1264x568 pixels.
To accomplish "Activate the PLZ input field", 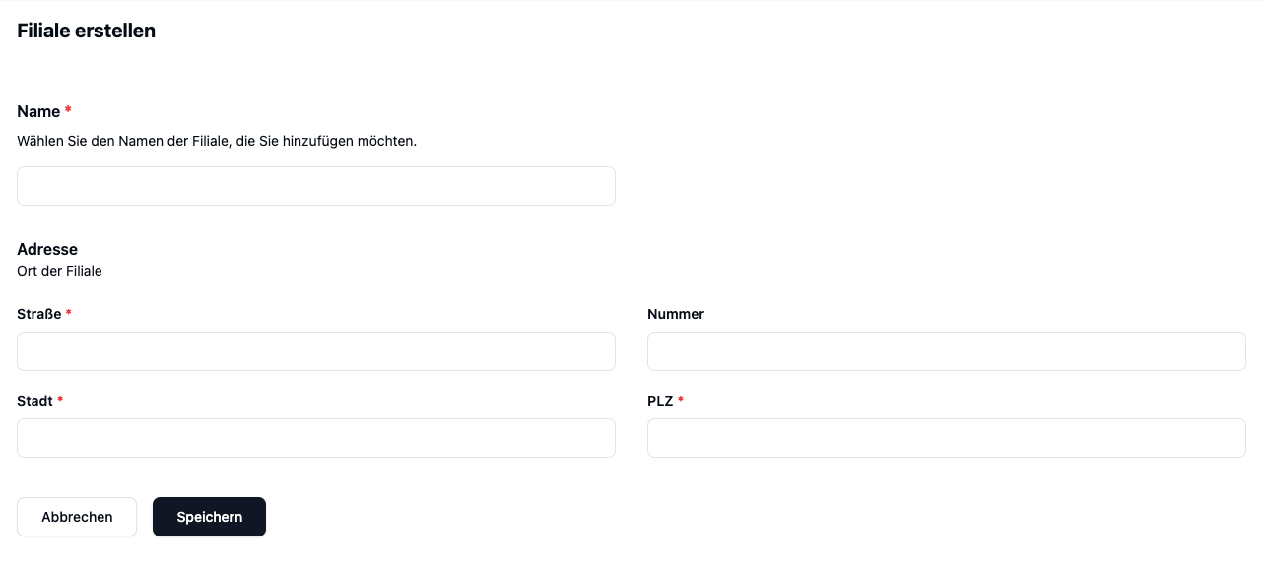I will pyautogui.click(x=947, y=438).
